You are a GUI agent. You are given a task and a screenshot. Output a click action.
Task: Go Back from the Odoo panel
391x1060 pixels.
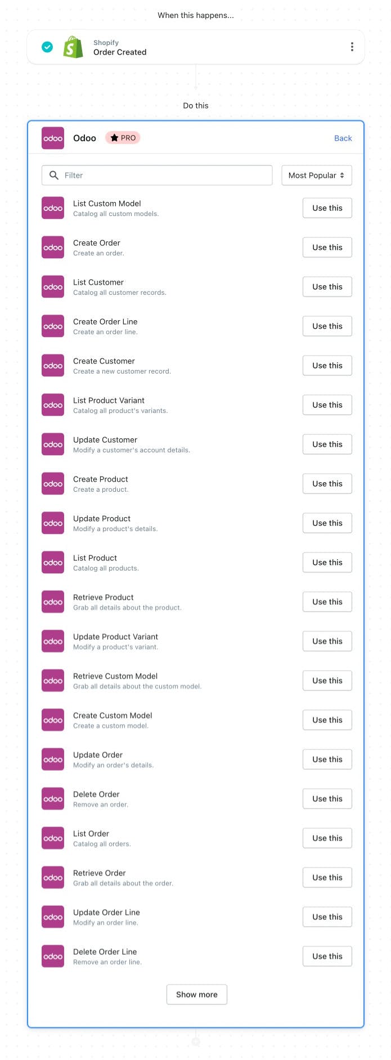tap(343, 138)
